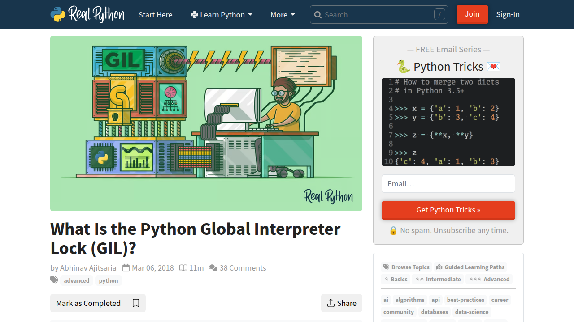
Task: Go to the Real Python home logo
Action: 87,14
